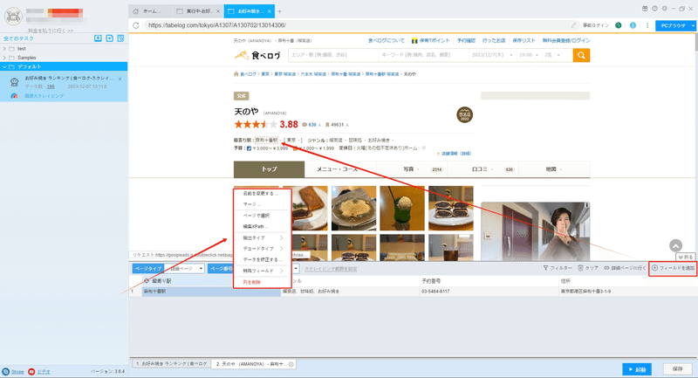Click the red video icon in bottom bar
This screenshot has height=378, width=698.
(x=31, y=371)
